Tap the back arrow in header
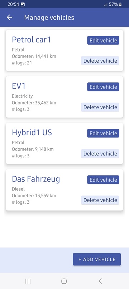The width and height of the screenshot is (129, 289). click(x=9, y=17)
